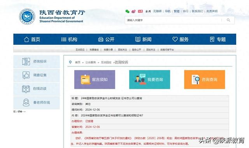Open 公开 in the blue navigation bar

click(106, 40)
